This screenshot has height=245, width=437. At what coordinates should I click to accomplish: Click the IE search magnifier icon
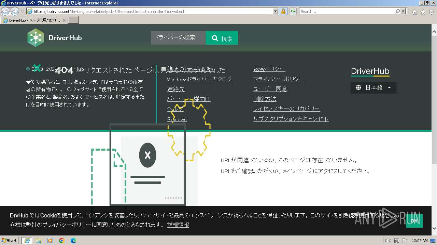click(397, 11)
